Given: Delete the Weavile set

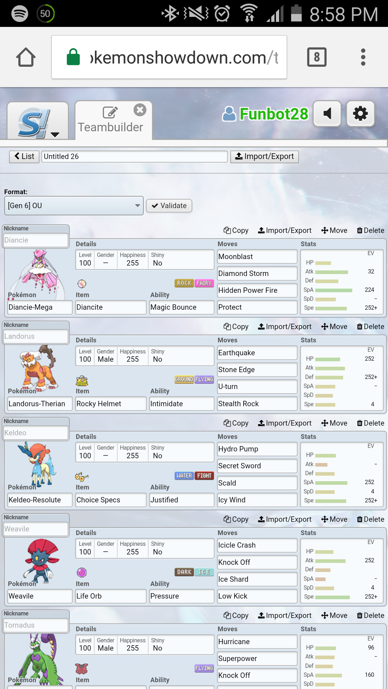Looking at the screenshot, I should click(370, 519).
